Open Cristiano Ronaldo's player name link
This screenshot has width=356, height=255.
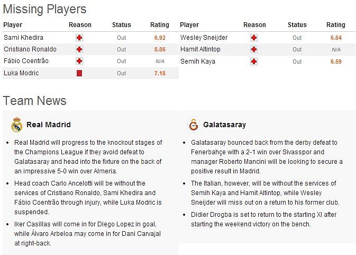tap(30, 49)
